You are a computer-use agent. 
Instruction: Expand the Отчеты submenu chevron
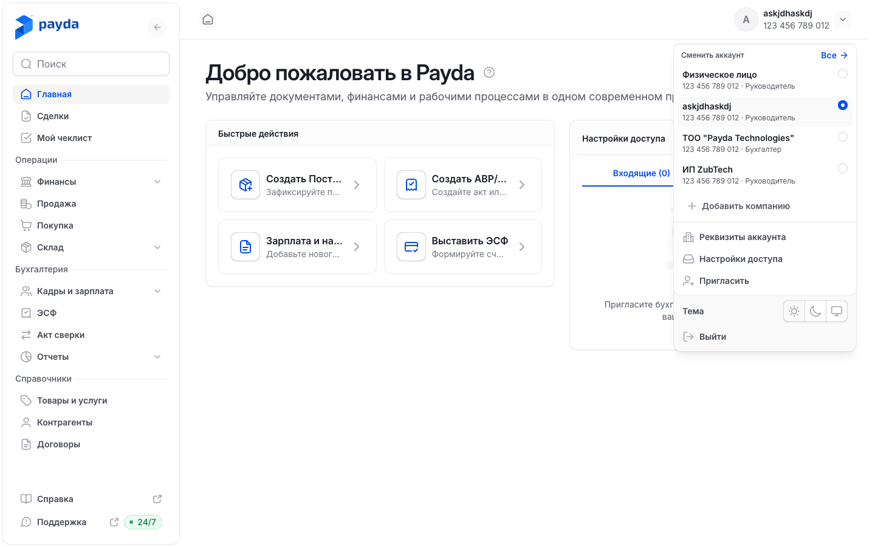(x=157, y=357)
